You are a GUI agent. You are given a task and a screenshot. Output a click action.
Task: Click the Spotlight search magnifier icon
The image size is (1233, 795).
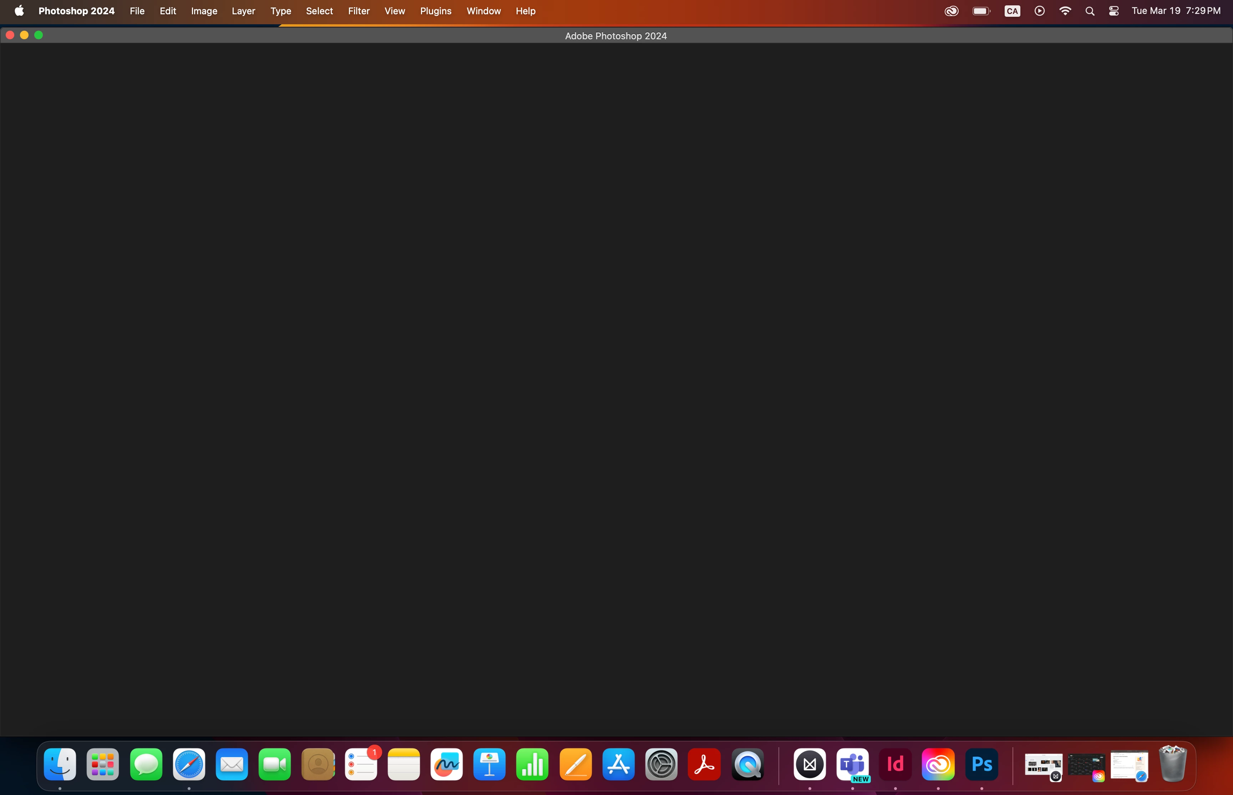pos(1090,11)
